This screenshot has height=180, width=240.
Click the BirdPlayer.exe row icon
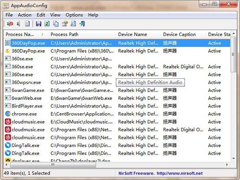tap(8, 106)
